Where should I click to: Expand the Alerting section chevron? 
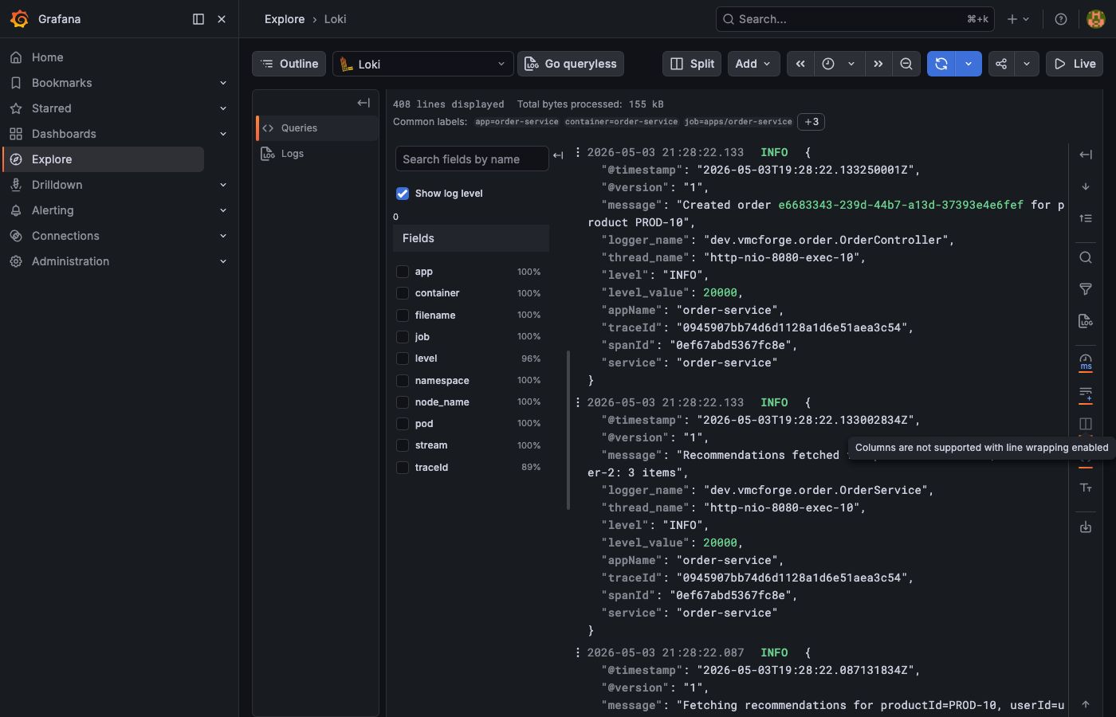pos(223,210)
